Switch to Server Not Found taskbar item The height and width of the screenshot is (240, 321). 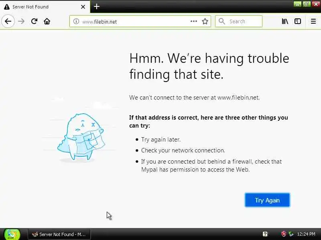[59, 234]
